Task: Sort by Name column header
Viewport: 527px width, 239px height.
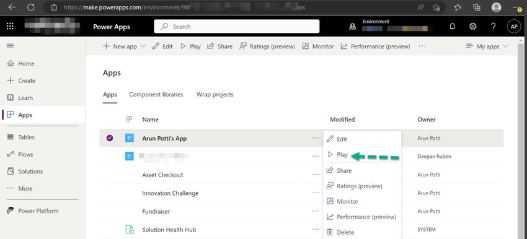Action: pos(150,119)
